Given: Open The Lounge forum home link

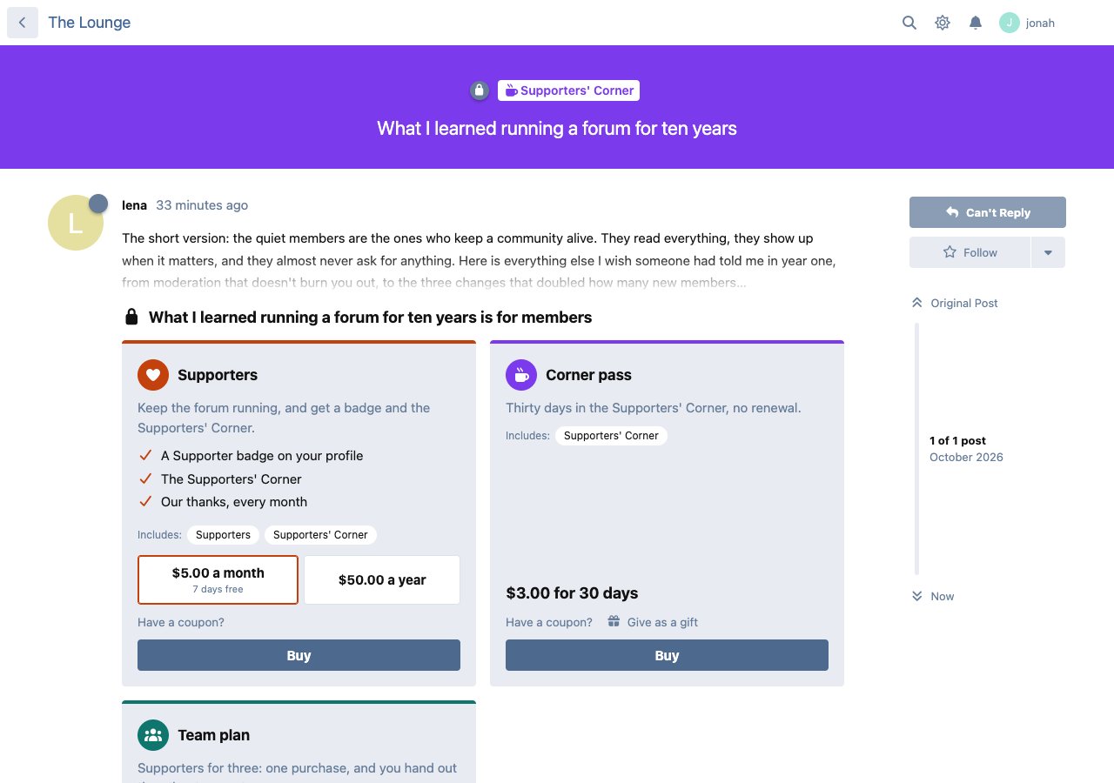Looking at the screenshot, I should click(90, 23).
